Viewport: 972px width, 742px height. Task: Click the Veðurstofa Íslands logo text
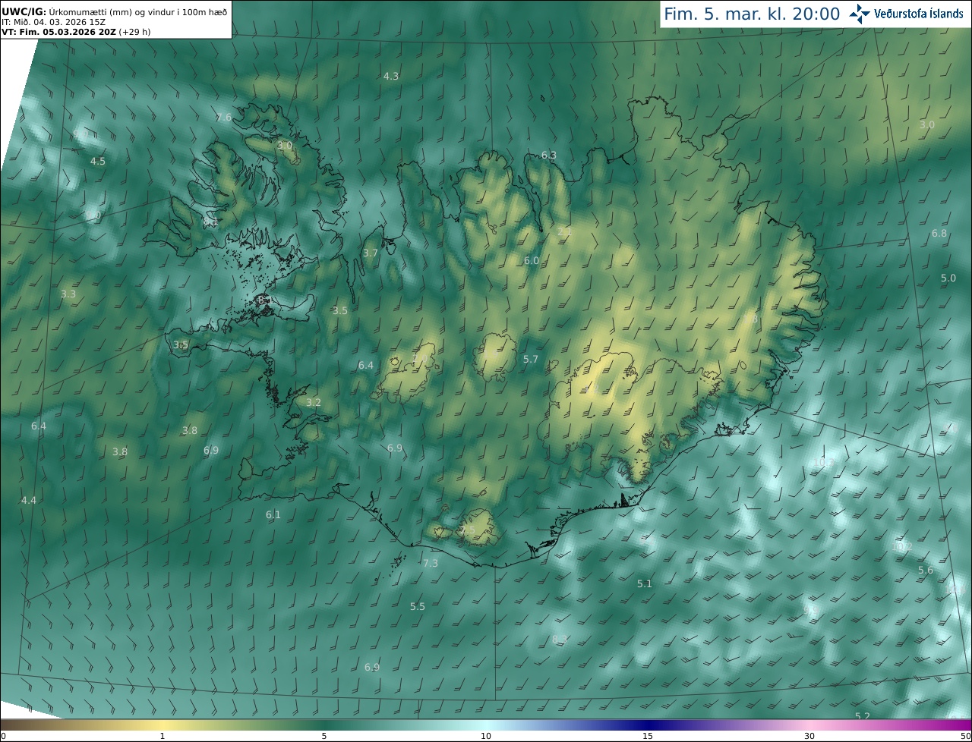(919, 14)
